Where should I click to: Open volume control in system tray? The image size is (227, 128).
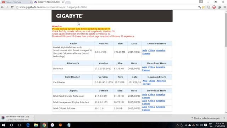tap(201, 125)
